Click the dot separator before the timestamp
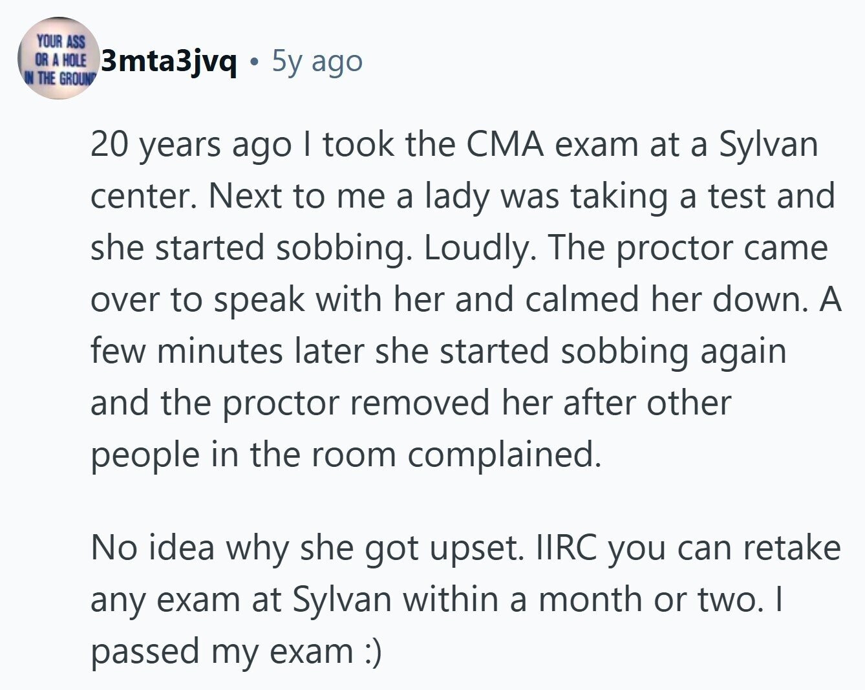865x690 pixels. 255,62
